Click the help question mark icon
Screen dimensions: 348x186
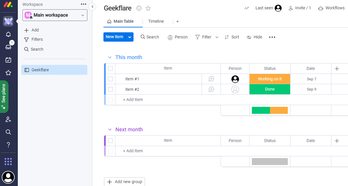[8, 145]
